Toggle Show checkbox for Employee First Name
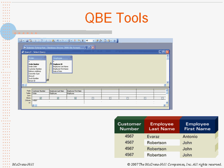This screenshot has width=224, height=168. 76,98
